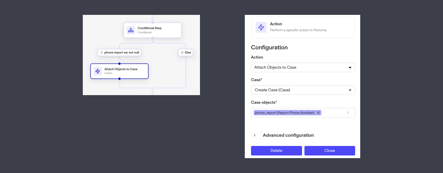This screenshot has width=443, height=173.
Task: Click the phone_report (Report Phone Number) tag text
Action: (285, 113)
